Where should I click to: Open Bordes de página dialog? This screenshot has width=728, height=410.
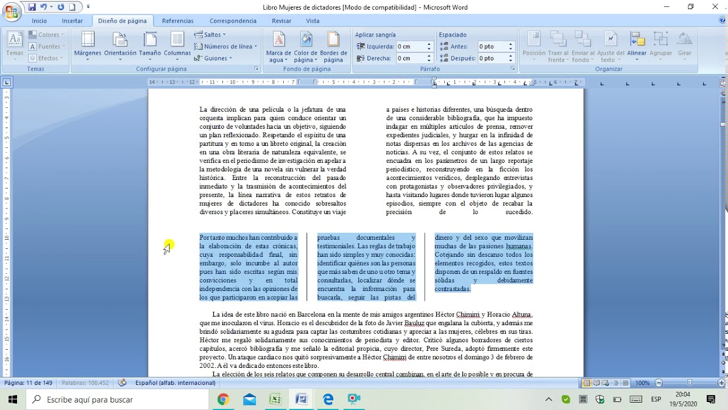(333, 46)
